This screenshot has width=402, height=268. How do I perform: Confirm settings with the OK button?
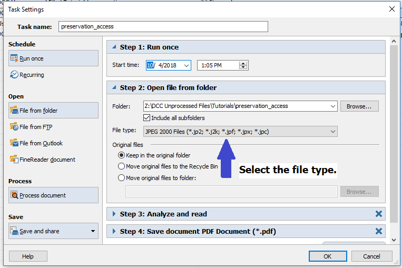tap(327, 256)
